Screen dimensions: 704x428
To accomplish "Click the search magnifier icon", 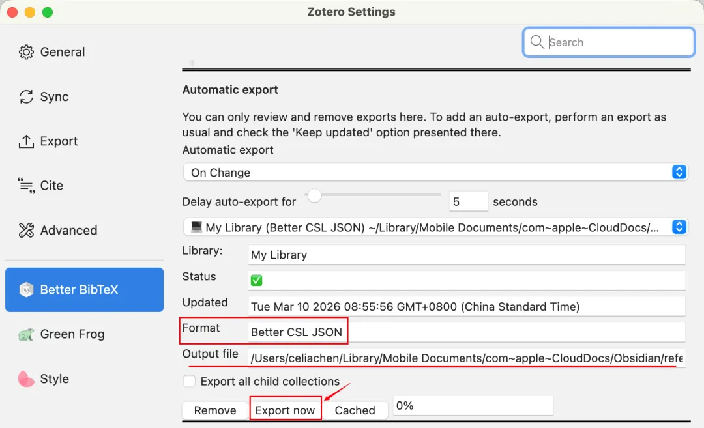I will pos(537,42).
